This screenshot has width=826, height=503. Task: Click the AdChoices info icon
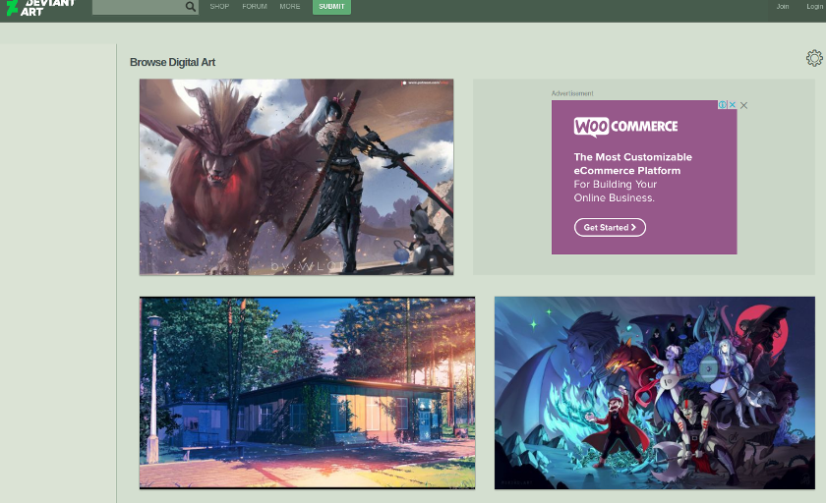click(722, 105)
